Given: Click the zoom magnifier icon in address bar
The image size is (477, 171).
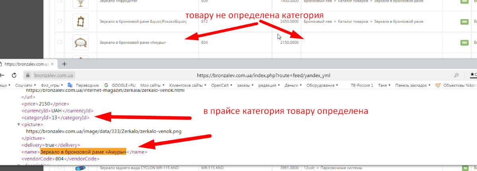Looking at the screenshot, I should click(457, 75).
